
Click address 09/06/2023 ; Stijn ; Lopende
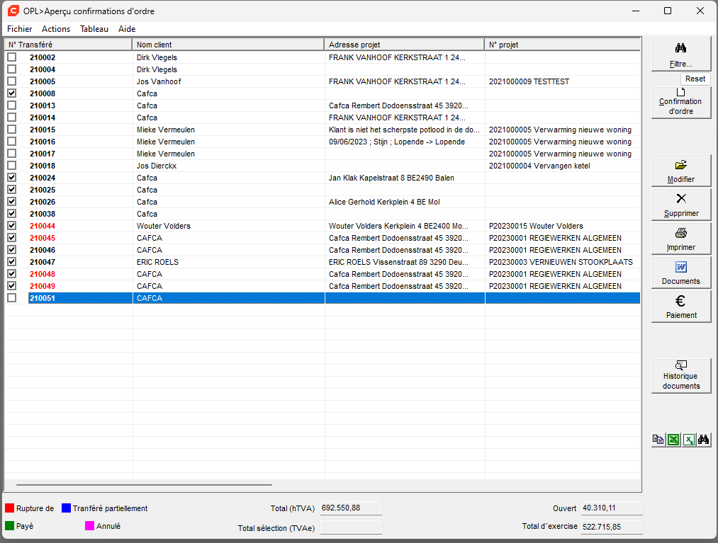(x=397, y=142)
